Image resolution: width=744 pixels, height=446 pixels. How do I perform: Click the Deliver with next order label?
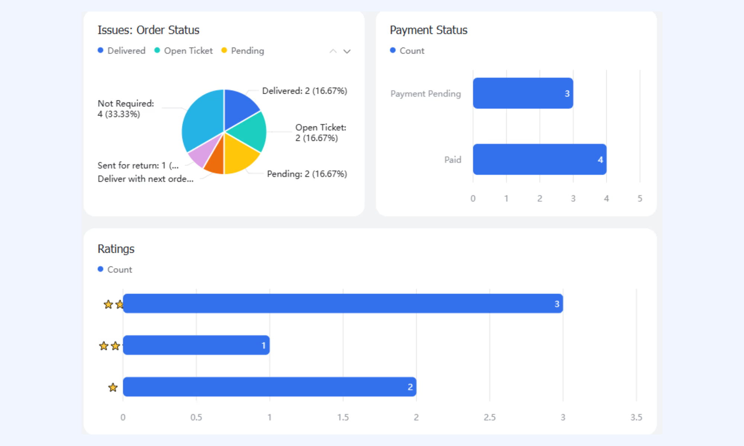click(145, 179)
